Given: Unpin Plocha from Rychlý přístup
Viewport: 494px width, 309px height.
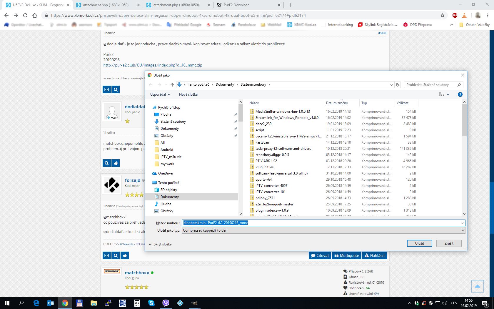Looking at the screenshot, I should 236,114.
